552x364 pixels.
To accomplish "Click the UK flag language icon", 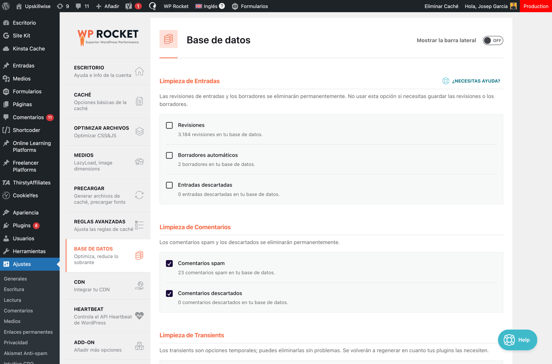I will pos(199,6).
